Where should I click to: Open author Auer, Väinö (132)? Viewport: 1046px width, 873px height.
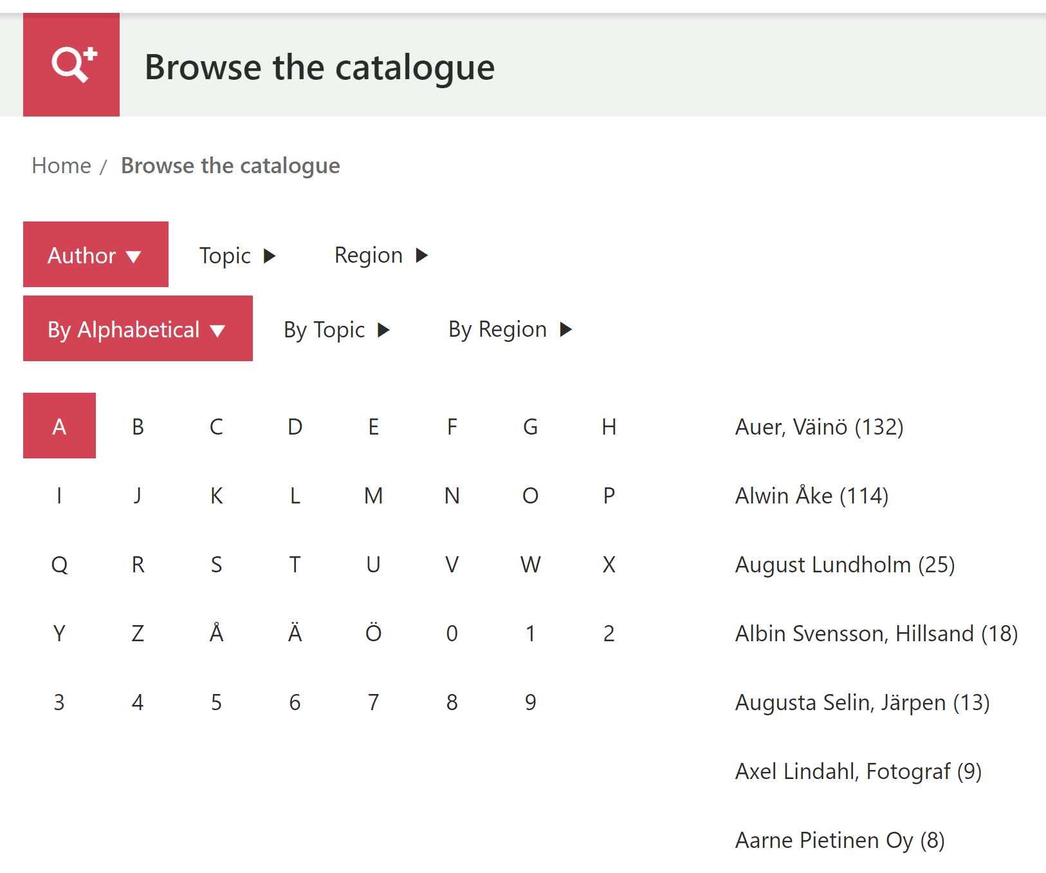point(819,427)
